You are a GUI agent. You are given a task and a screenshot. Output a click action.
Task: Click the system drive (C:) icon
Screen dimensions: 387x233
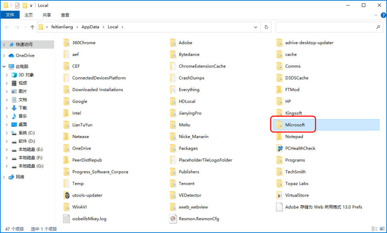14,133
